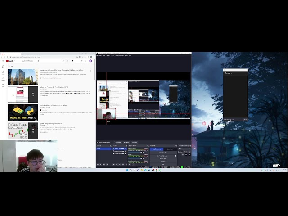Open Scene Transitions three-dot menu
288x216 pixels.
[189, 154]
